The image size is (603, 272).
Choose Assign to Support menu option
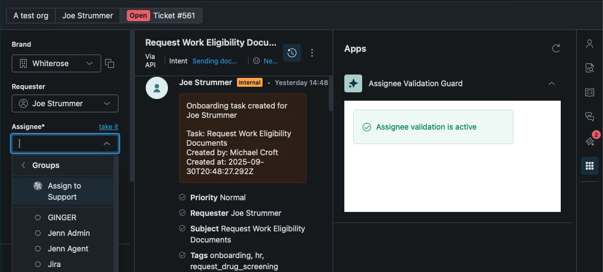click(63, 191)
